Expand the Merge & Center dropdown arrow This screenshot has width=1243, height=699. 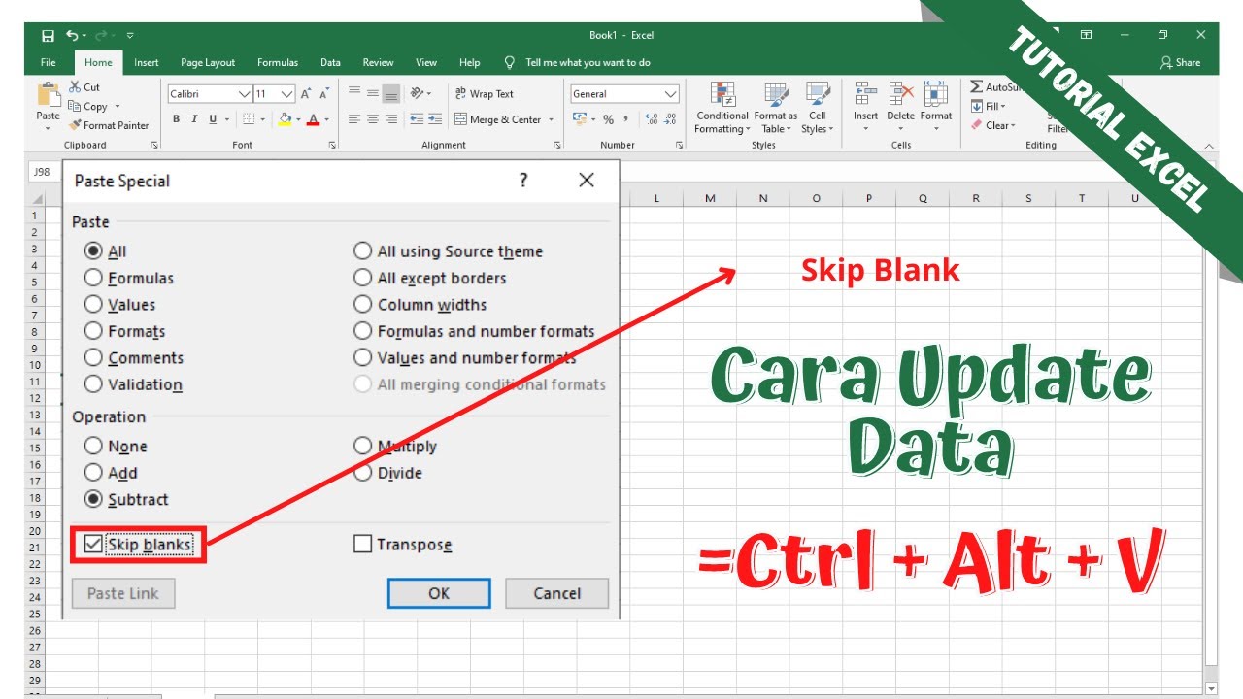pyautogui.click(x=551, y=120)
